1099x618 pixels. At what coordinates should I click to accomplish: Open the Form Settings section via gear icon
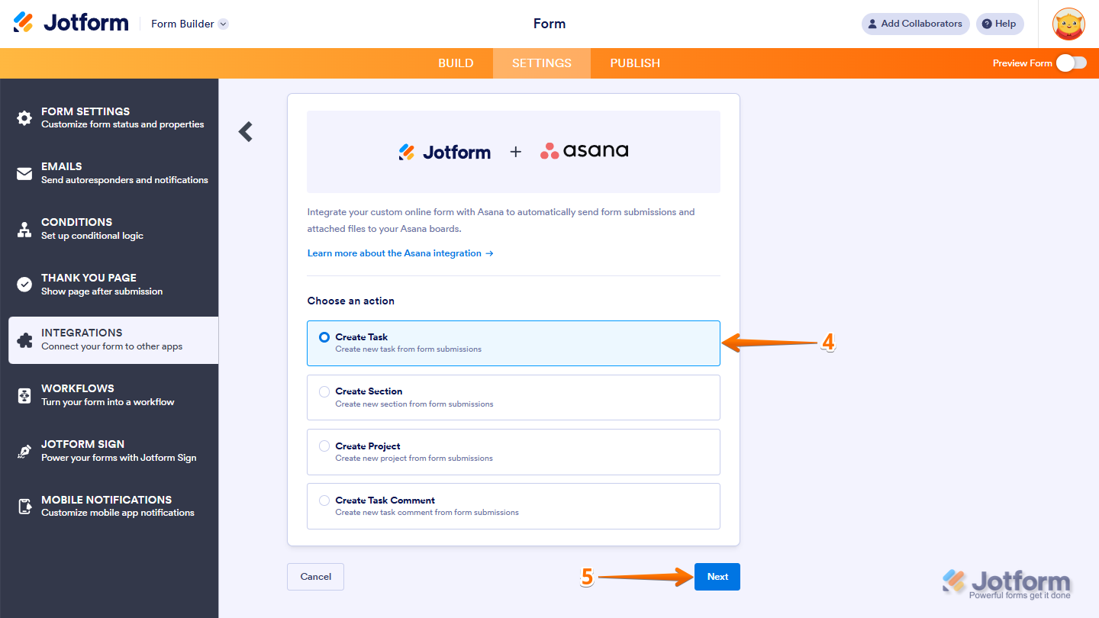(x=24, y=117)
